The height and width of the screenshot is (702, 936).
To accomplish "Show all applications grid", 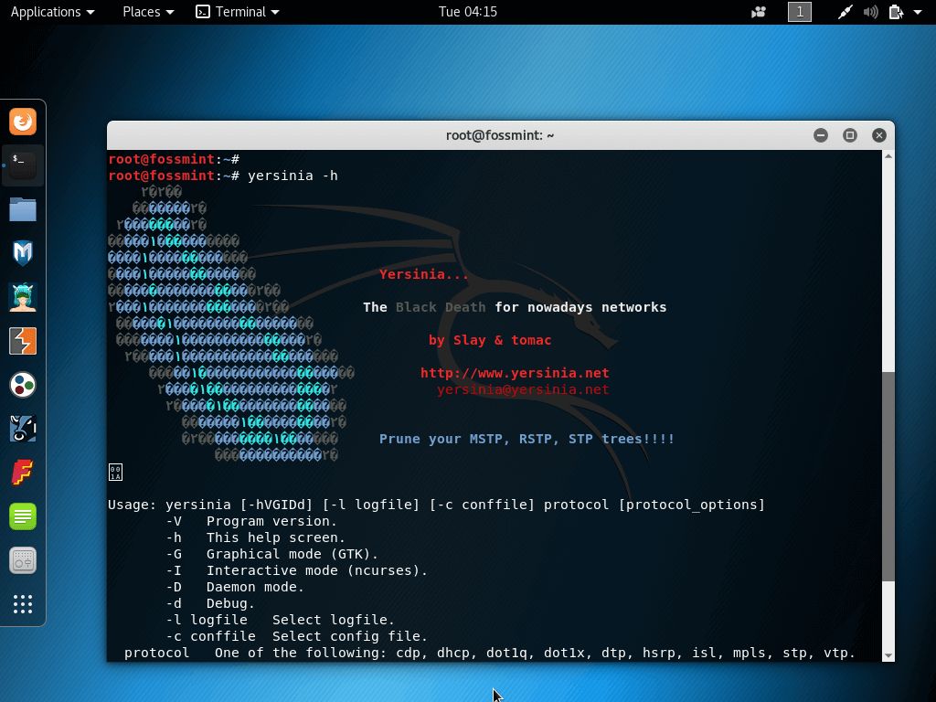I will coord(23,604).
